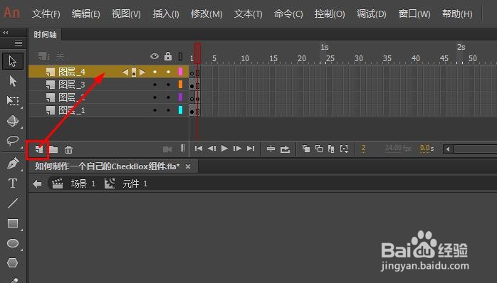Insert keyframe button on 图层_4
Viewport: 497px width, 283px height.
[x=134, y=73]
